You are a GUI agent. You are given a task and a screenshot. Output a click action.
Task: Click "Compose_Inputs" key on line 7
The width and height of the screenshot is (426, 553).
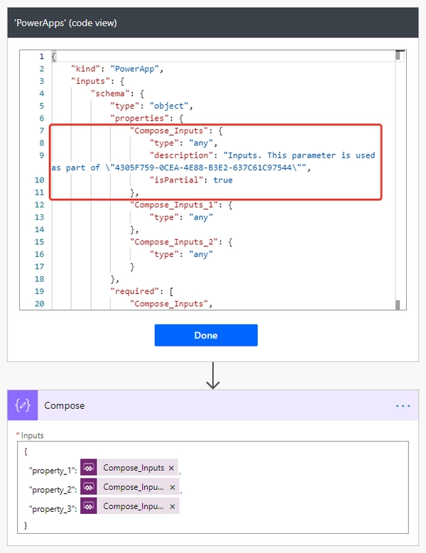click(169, 131)
